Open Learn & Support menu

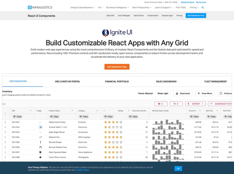164,7
